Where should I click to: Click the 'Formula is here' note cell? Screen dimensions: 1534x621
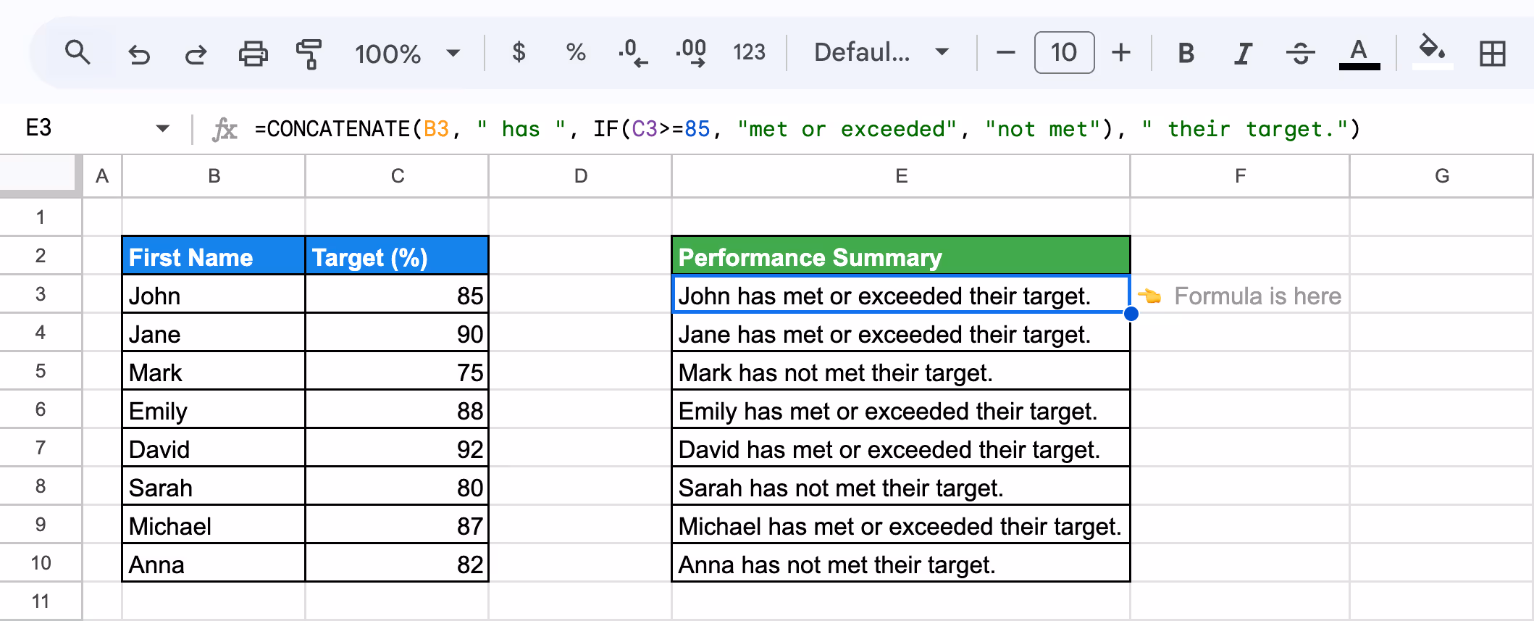pyautogui.click(x=1240, y=294)
